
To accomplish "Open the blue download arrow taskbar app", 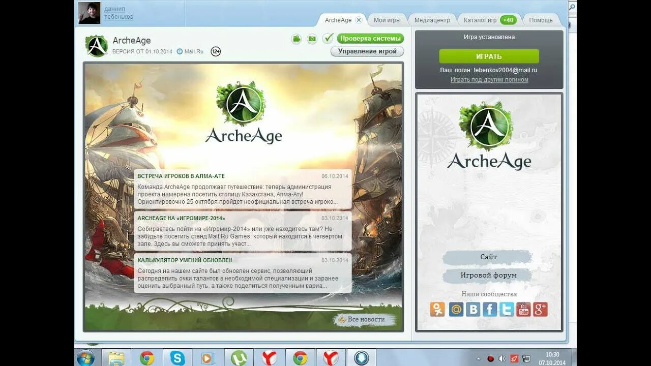I will pos(362,358).
